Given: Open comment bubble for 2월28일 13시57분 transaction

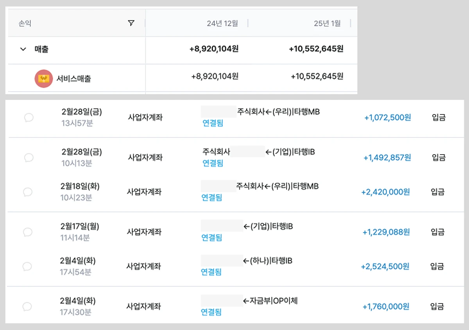Looking at the screenshot, I should 29,117.
